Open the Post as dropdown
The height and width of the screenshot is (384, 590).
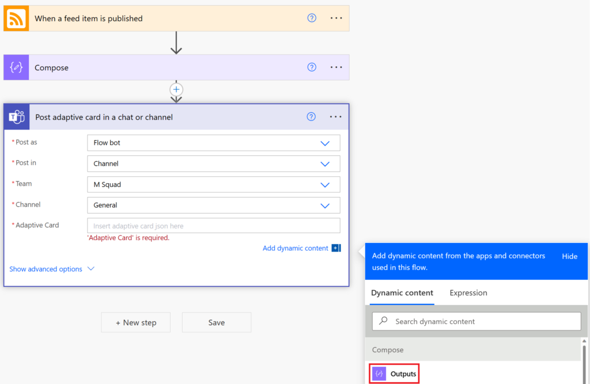click(x=324, y=143)
